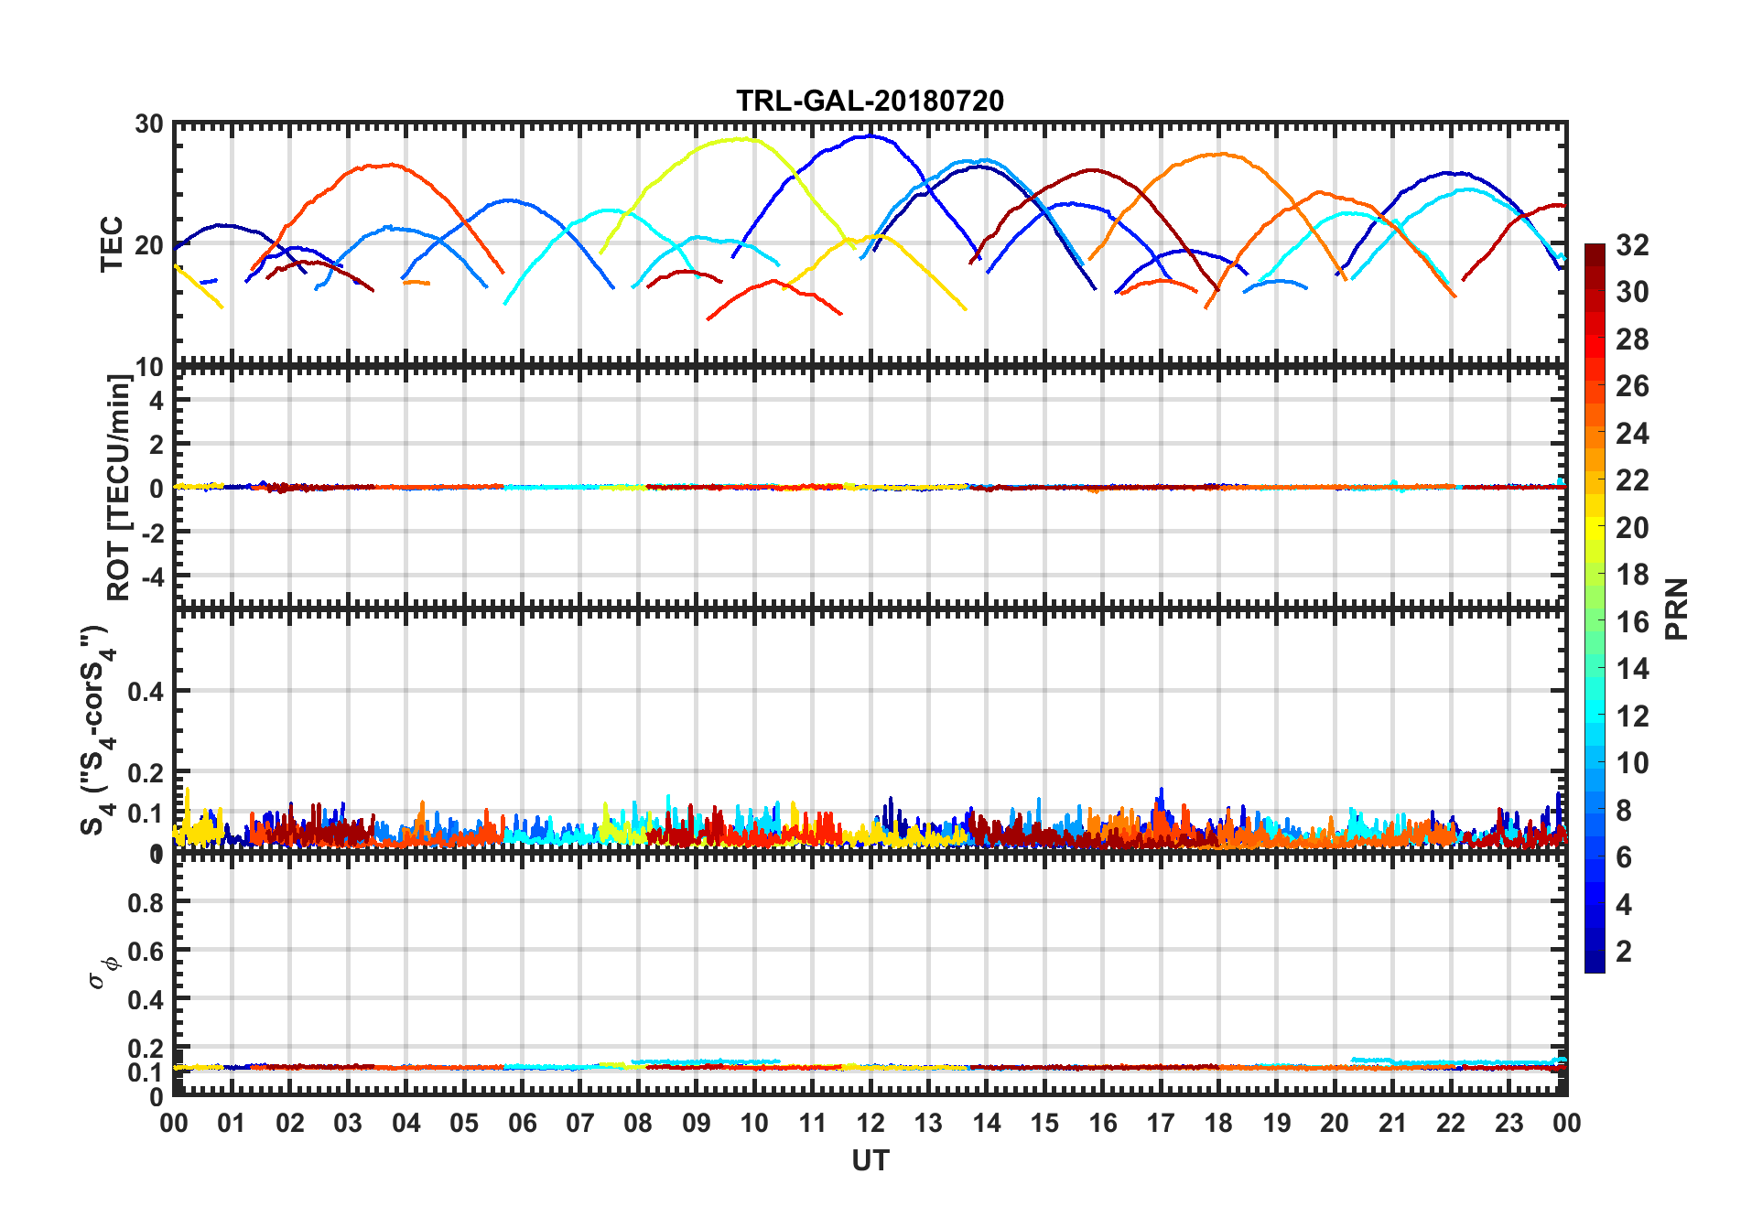Select the 23 hour tick on UT axis
1741x1217 pixels.
(1509, 1123)
